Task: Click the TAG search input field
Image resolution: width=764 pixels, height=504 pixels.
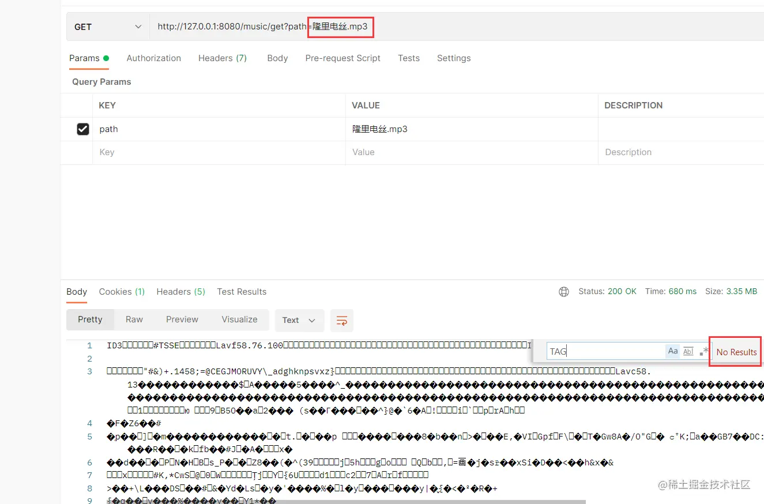Action: click(605, 351)
